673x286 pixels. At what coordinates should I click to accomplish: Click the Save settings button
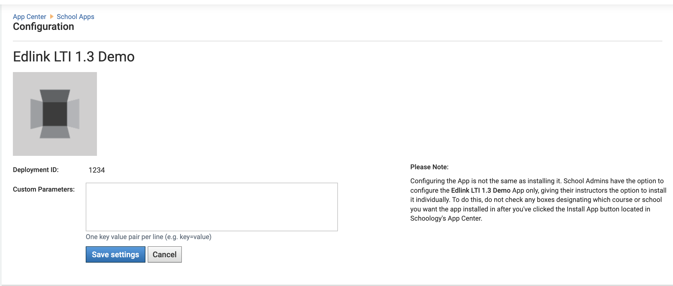coord(115,254)
